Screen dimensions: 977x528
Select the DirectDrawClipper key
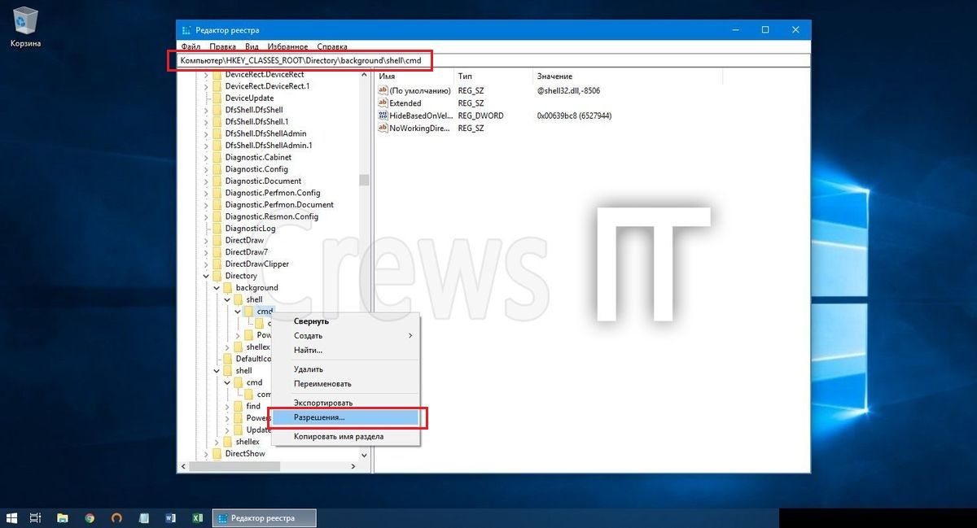256,264
